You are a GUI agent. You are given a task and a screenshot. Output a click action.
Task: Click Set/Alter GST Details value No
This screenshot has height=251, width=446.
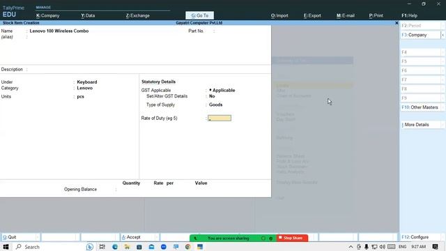[212, 96]
